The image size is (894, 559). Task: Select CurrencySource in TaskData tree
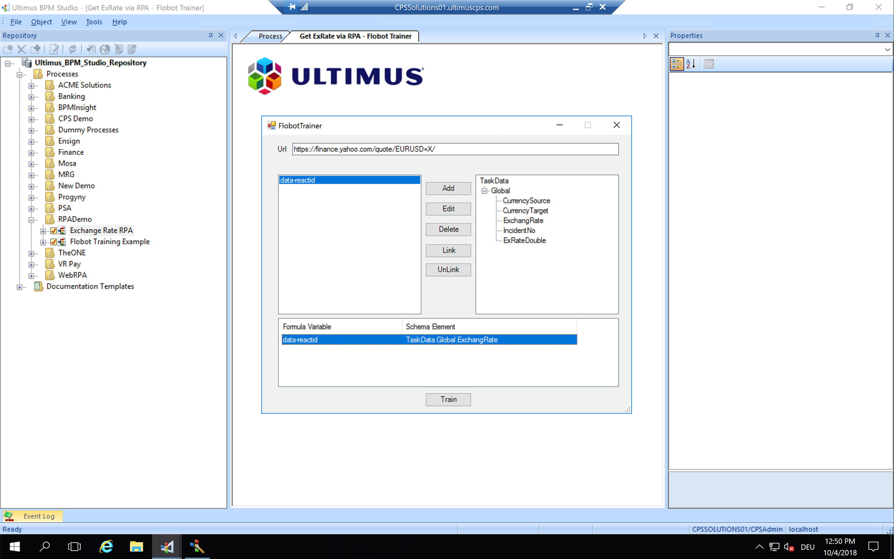click(x=526, y=200)
